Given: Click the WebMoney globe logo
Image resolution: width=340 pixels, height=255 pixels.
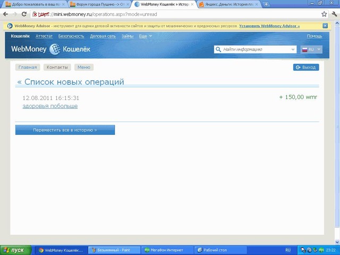Looking at the screenshot, I should pos(55,49).
